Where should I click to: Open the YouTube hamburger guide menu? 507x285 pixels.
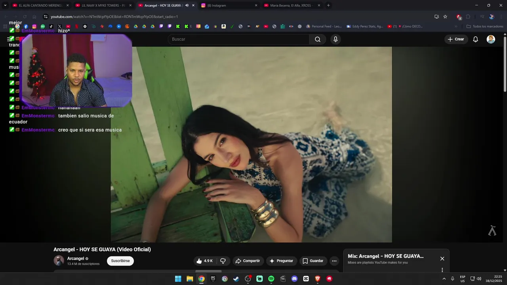click(x=9, y=39)
